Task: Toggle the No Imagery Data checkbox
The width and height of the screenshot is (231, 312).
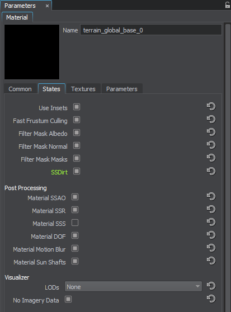Action: tap(68, 299)
